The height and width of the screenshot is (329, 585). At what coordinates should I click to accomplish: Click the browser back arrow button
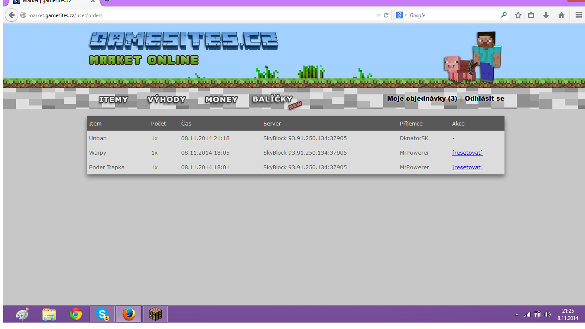(12, 15)
